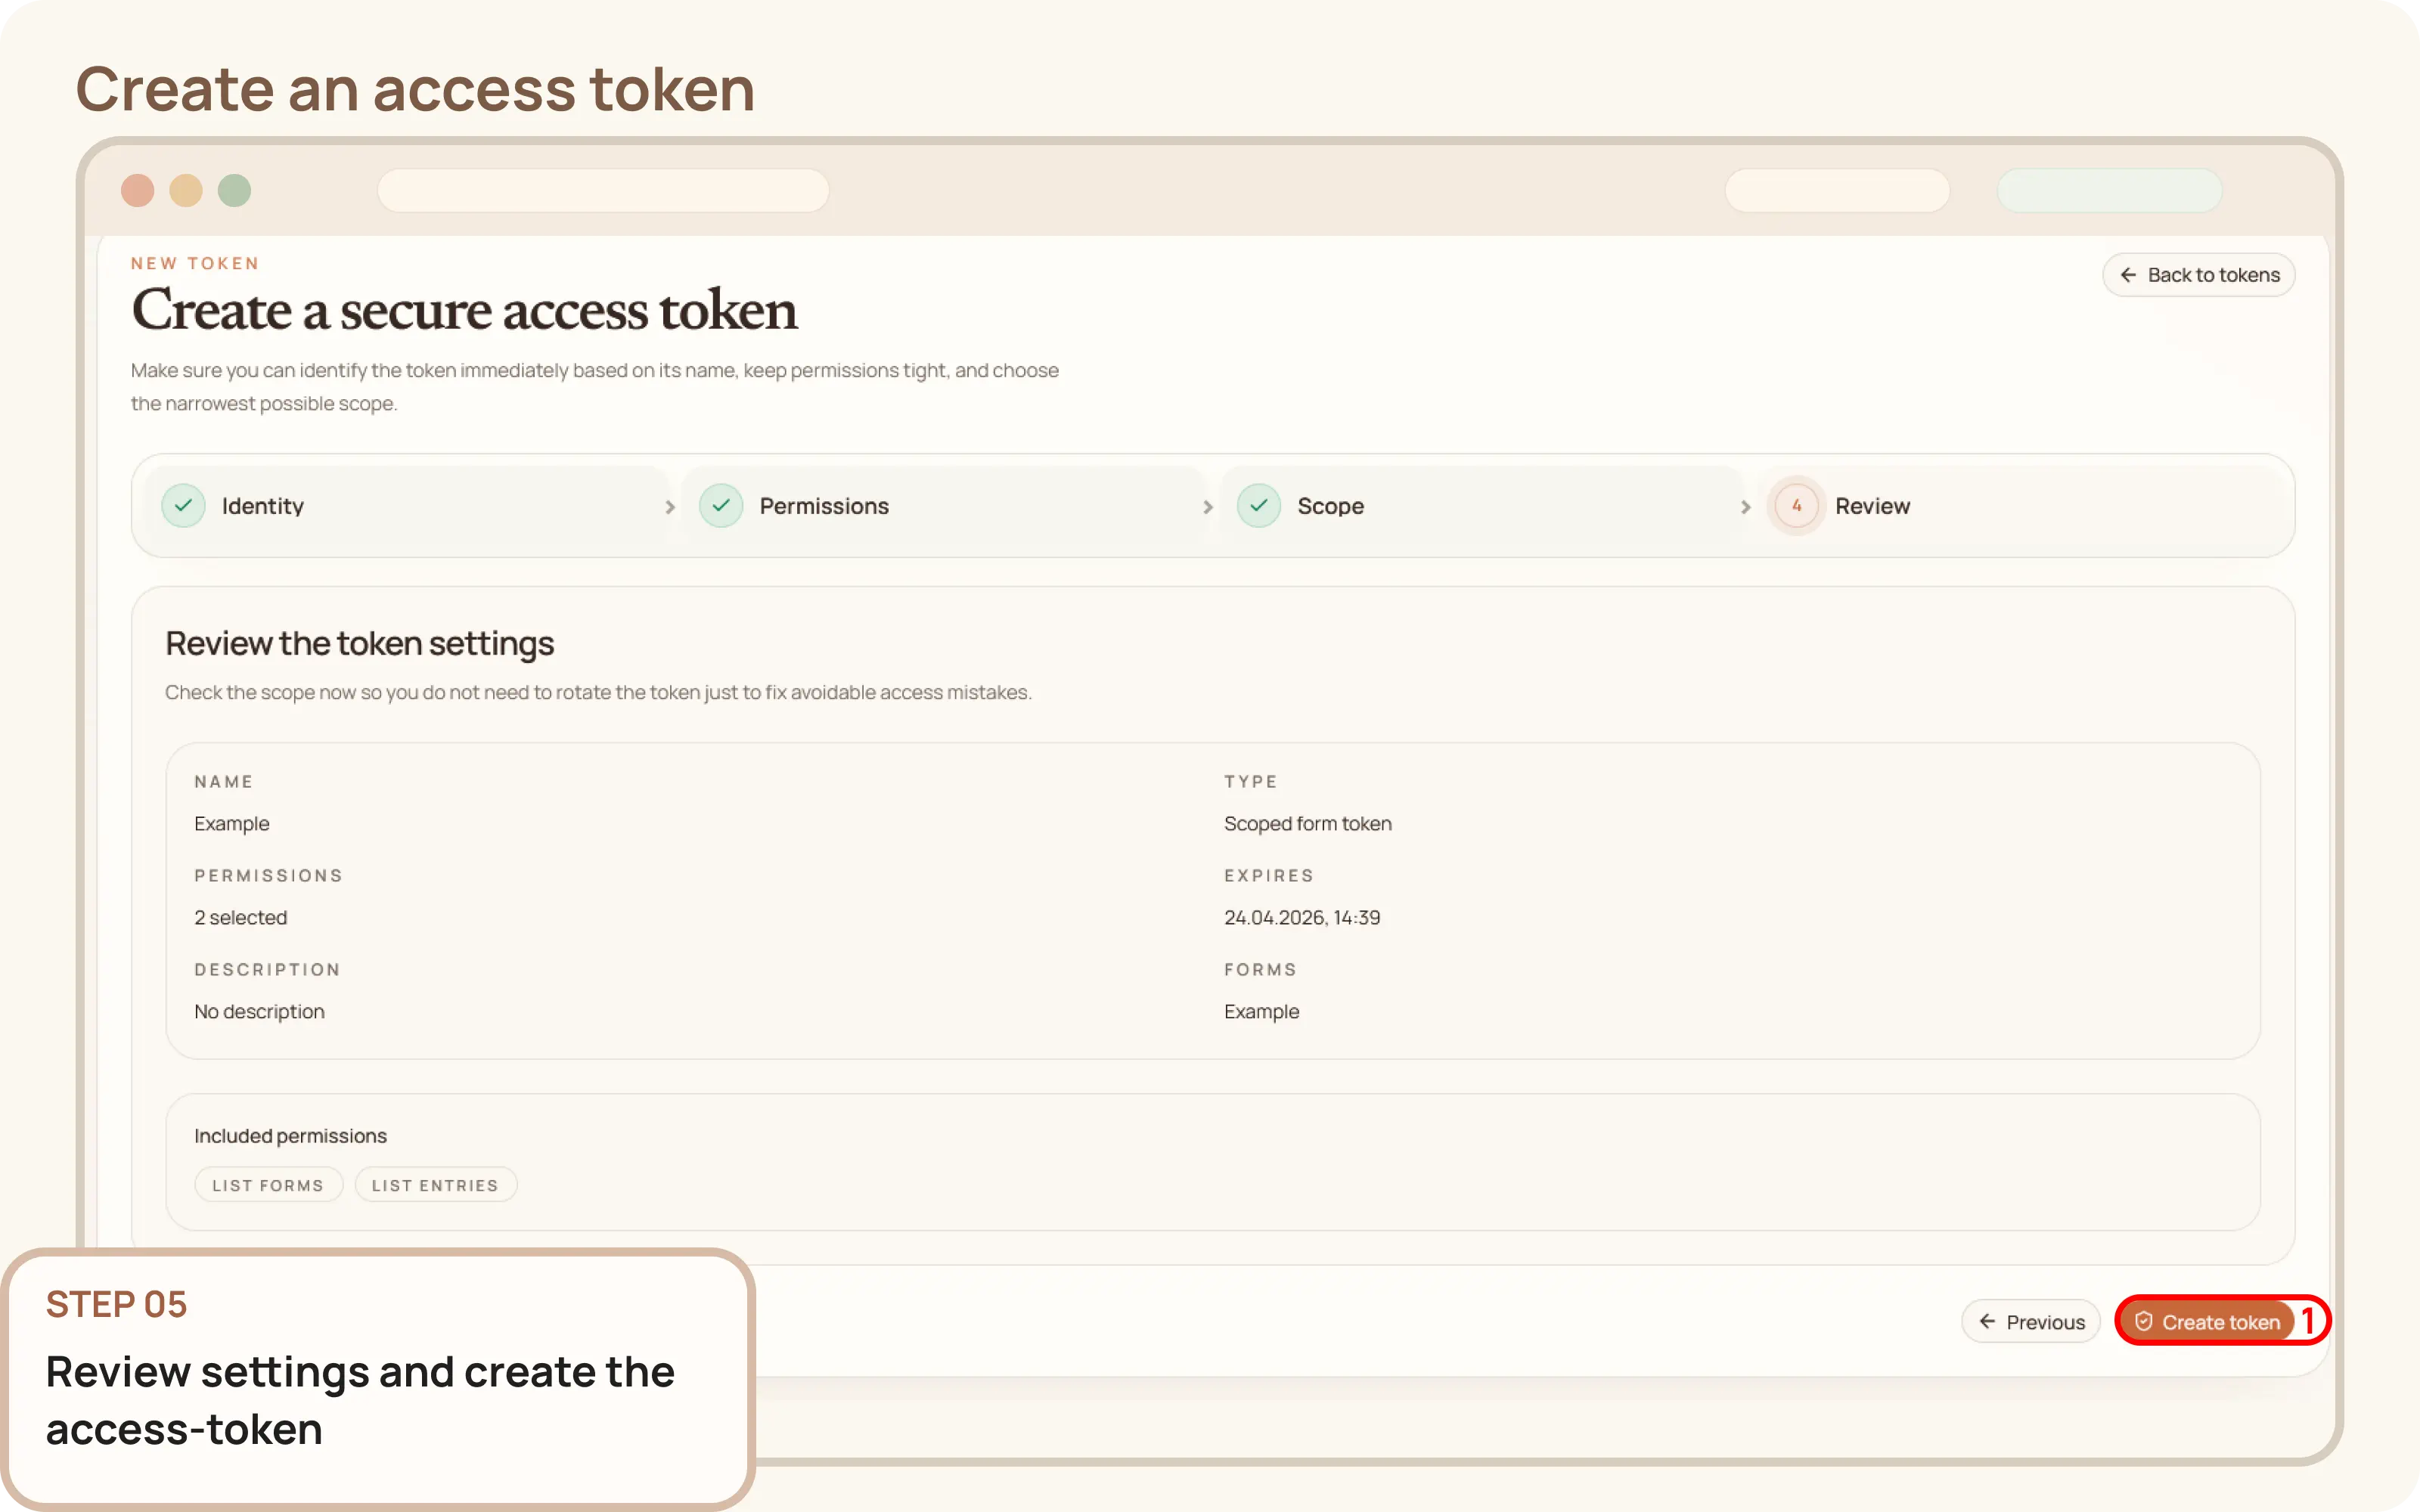This screenshot has height=1512, width=2420.
Task: Click the green traffic light dot
Action: pos(235,190)
